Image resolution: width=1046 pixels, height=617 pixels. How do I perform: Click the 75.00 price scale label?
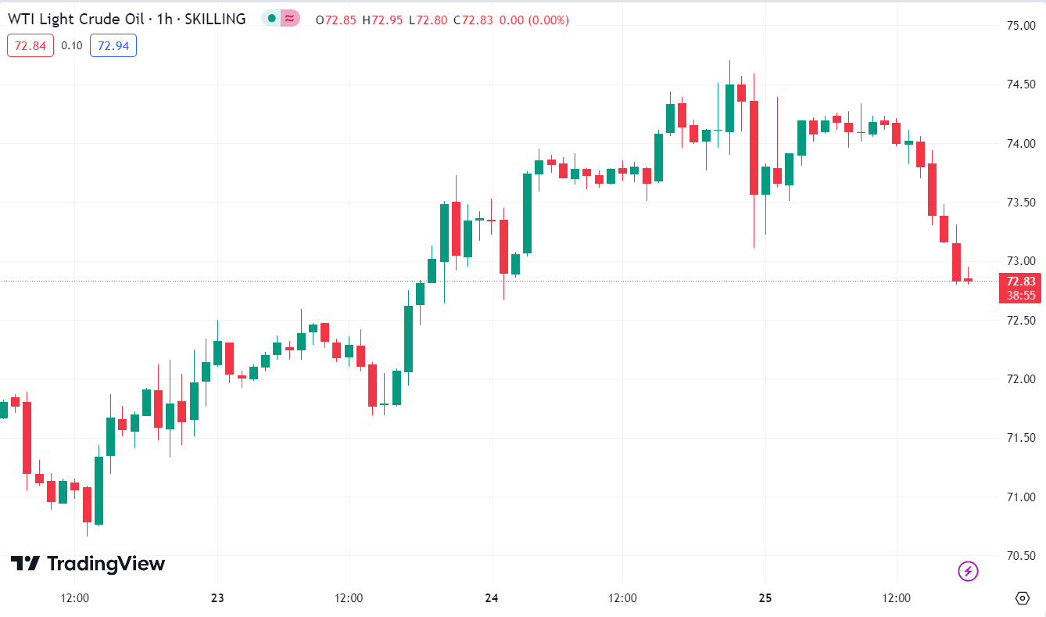click(1022, 26)
